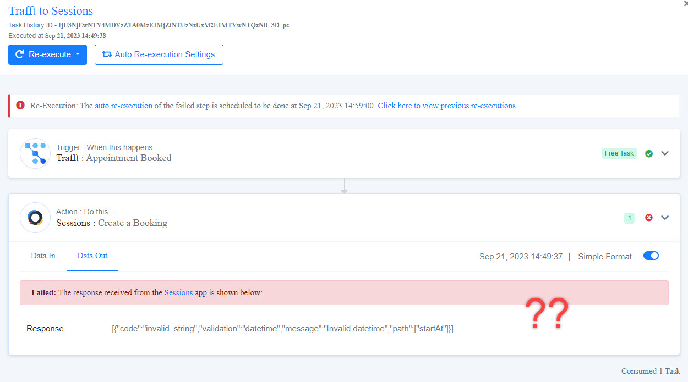Click here to view previous re-executions

tap(446, 106)
